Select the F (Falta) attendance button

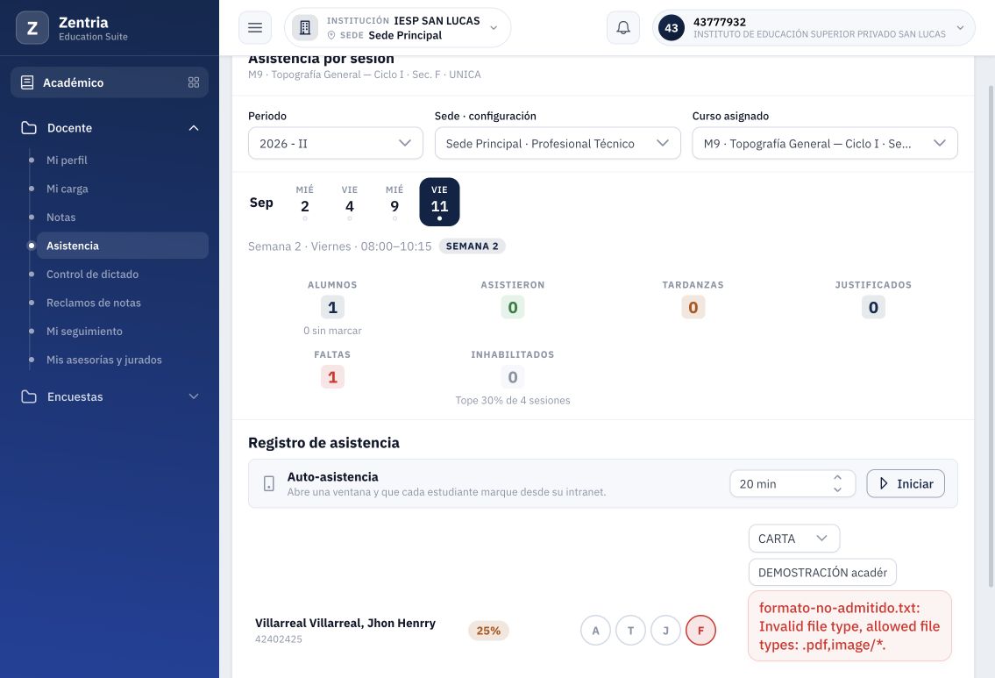700,631
